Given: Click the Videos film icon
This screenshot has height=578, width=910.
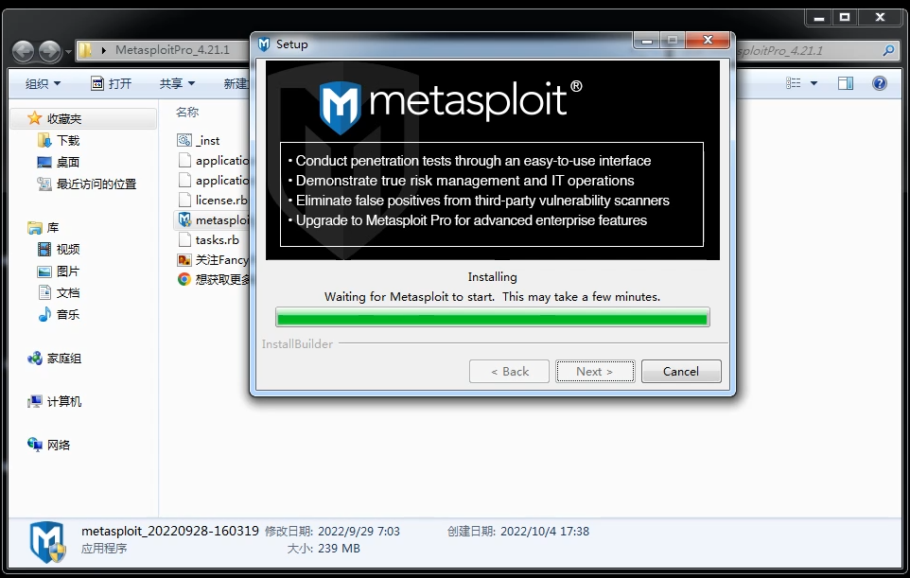Looking at the screenshot, I should point(44,250).
